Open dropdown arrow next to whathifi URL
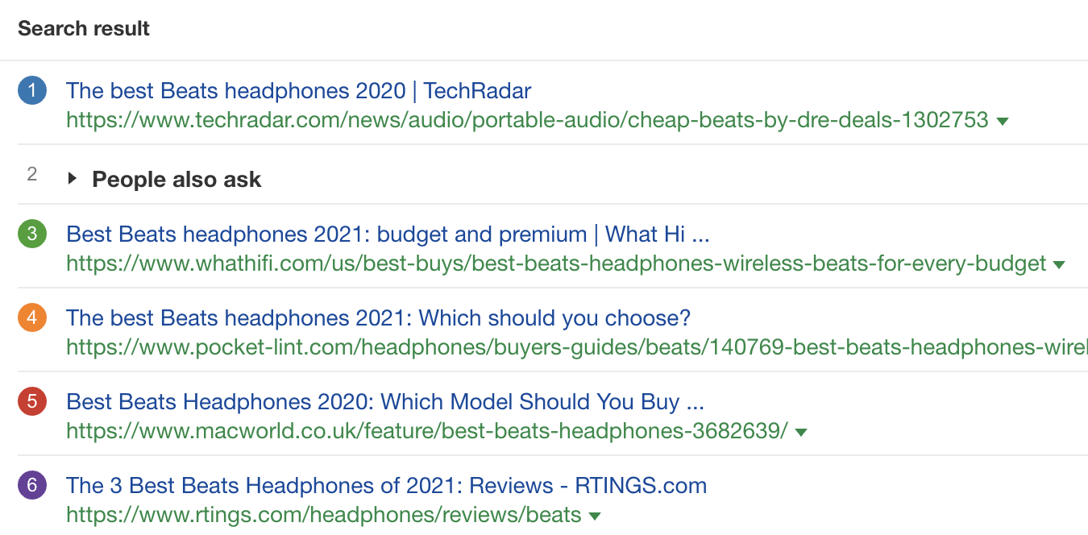The width and height of the screenshot is (1088, 535). coord(1059,265)
